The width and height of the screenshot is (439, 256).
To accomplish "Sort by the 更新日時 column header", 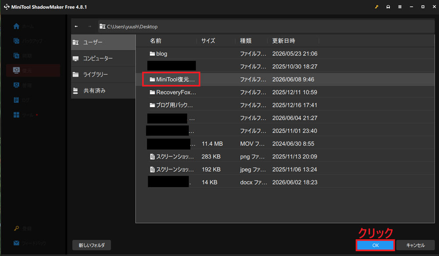I will click(284, 41).
